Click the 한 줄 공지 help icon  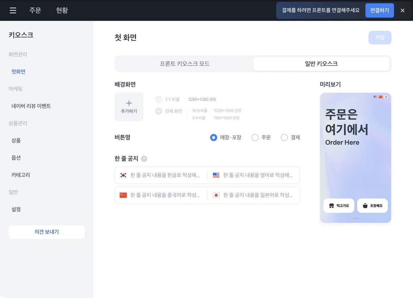(144, 159)
